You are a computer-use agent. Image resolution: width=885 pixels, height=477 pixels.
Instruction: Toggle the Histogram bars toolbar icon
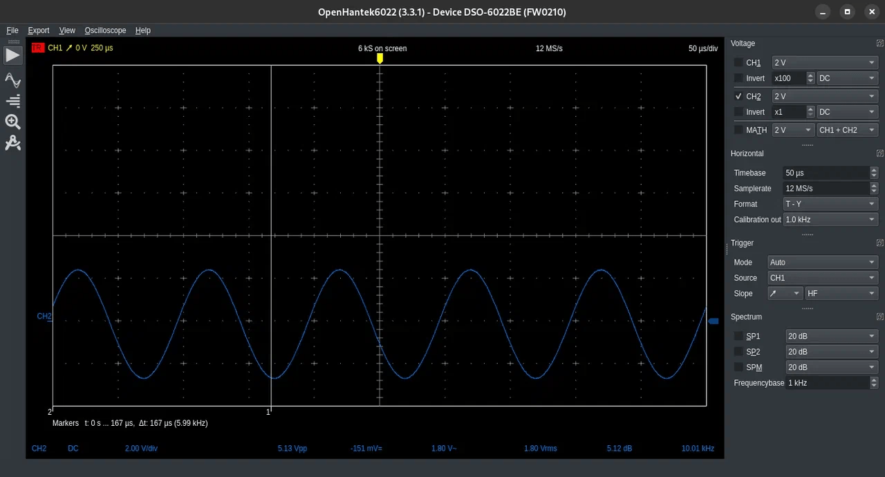pyautogui.click(x=13, y=101)
